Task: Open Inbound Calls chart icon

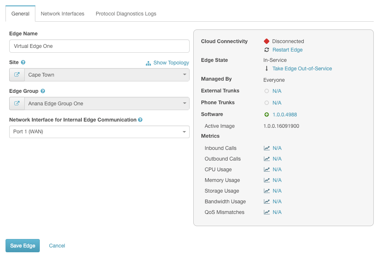Action: [267, 148]
